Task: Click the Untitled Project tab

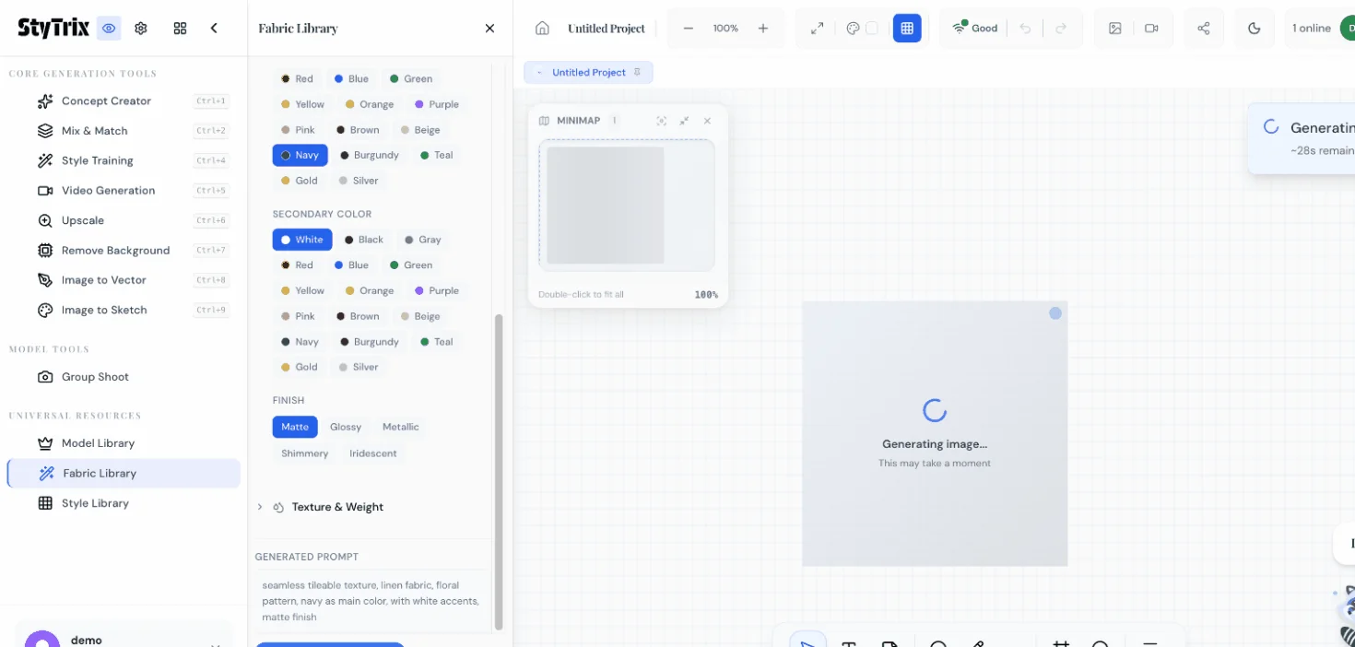Action: 588,73
